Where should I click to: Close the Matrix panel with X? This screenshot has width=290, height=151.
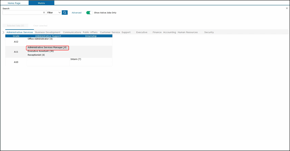[x=287, y=8]
